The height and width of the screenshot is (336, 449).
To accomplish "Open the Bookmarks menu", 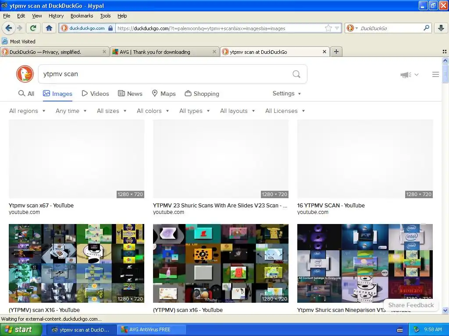I will point(82,16).
